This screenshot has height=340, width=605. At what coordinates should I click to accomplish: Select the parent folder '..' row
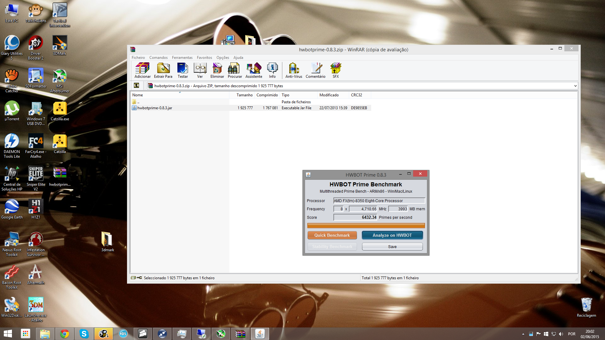click(251, 102)
